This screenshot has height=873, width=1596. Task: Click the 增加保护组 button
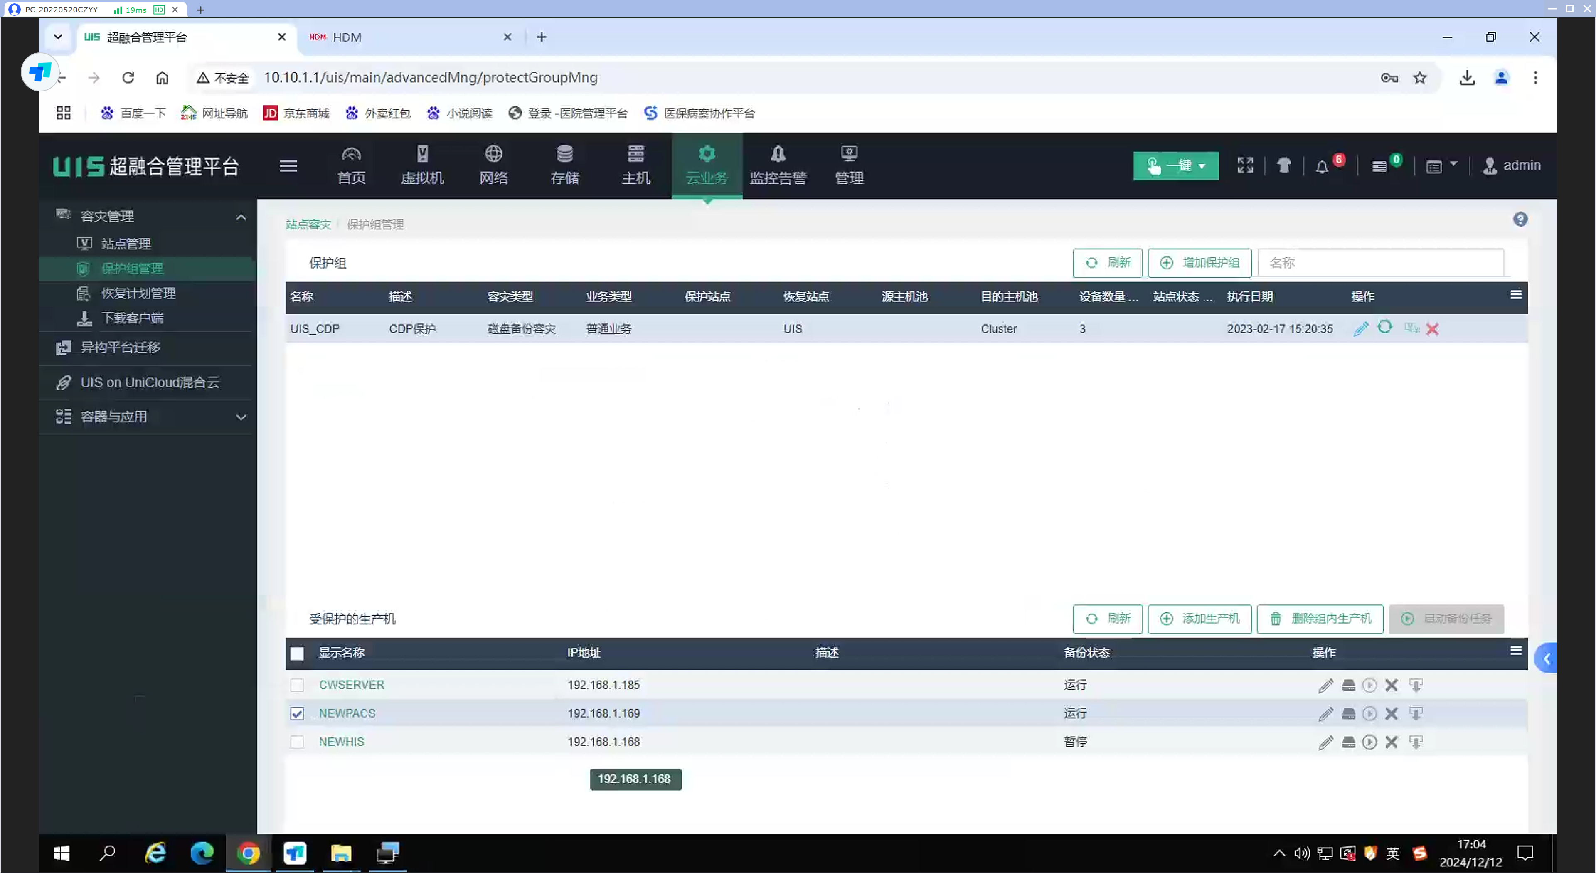[x=1199, y=263]
